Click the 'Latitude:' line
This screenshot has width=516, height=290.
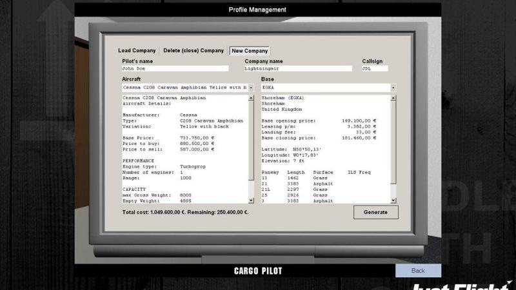[292, 150]
